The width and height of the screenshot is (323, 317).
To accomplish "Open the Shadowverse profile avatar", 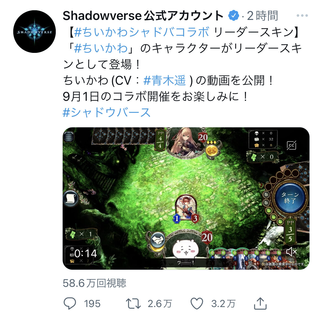I will [x=35, y=32].
